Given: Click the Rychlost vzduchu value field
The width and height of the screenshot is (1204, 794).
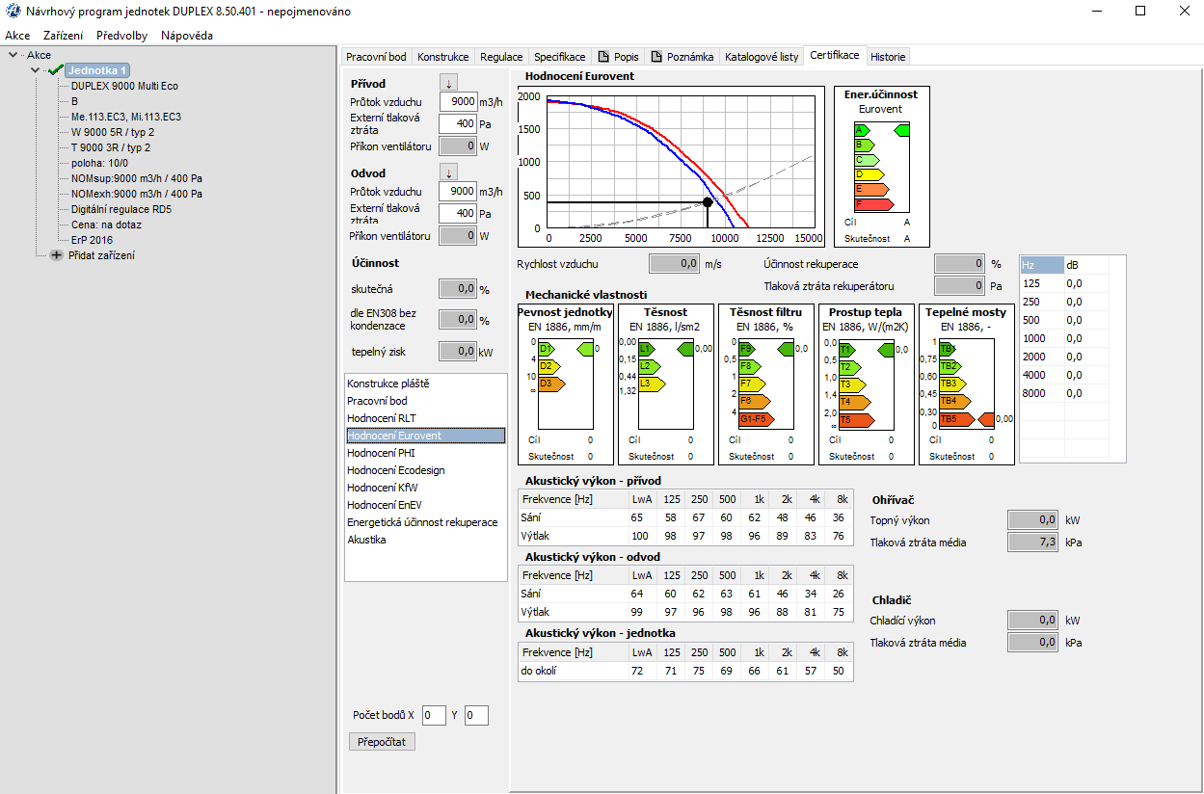Looking at the screenshot, I should coord(674,263).
